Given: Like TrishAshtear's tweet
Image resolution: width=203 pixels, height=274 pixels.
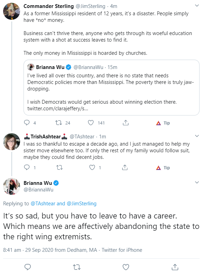Looking at the screenshot, I should (x=92, y=168).
